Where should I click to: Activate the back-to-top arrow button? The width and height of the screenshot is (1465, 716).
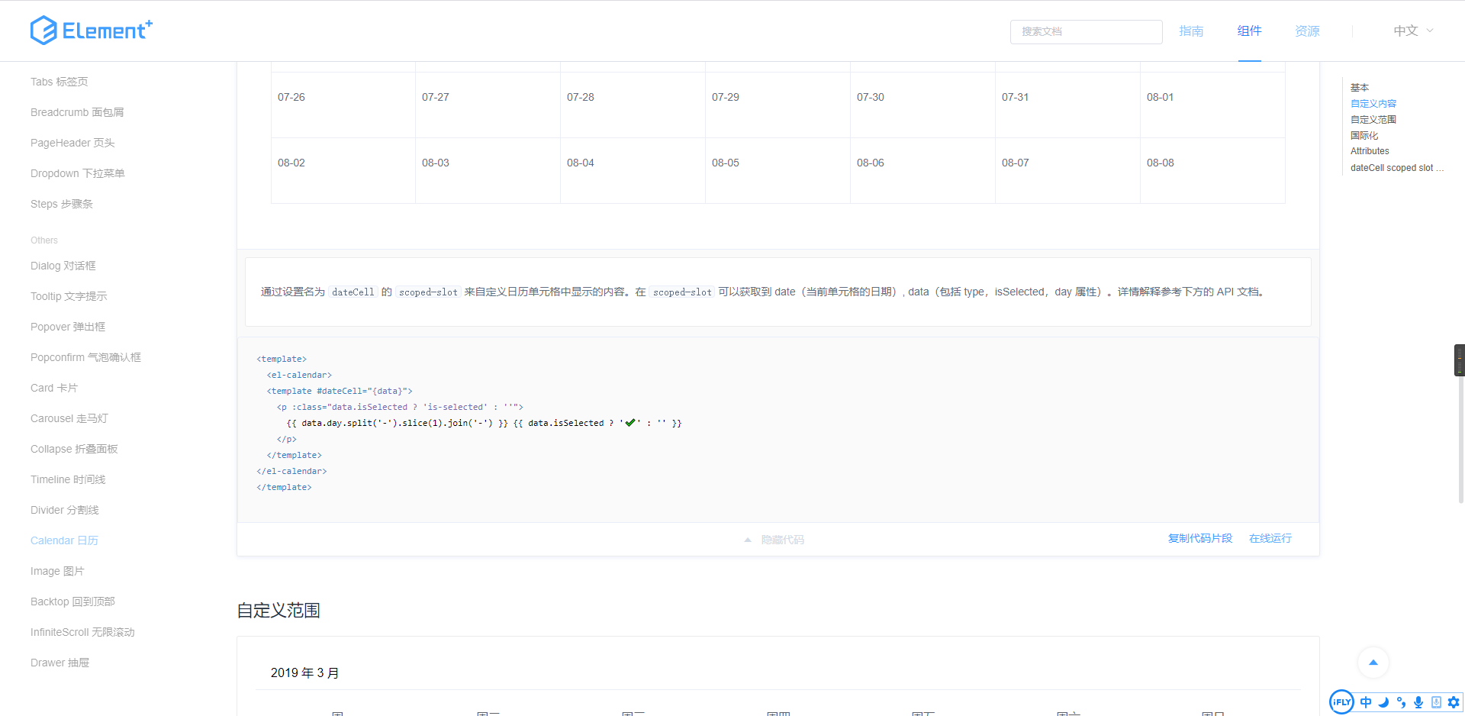(1373, 663)
